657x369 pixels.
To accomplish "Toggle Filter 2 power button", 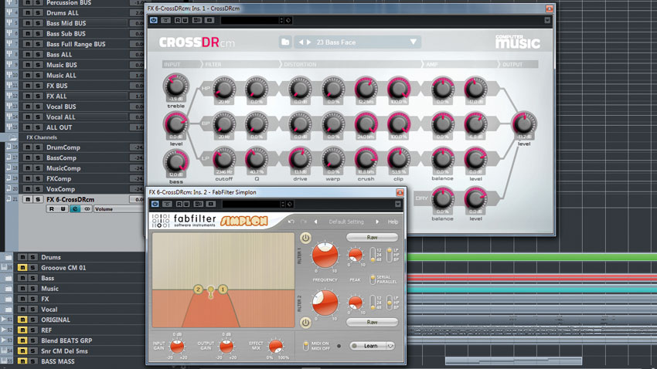I will [305, 323].
